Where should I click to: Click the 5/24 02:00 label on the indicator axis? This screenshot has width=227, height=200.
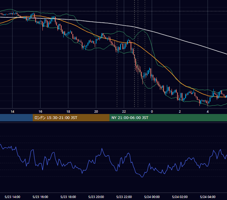tap(180, 197)
